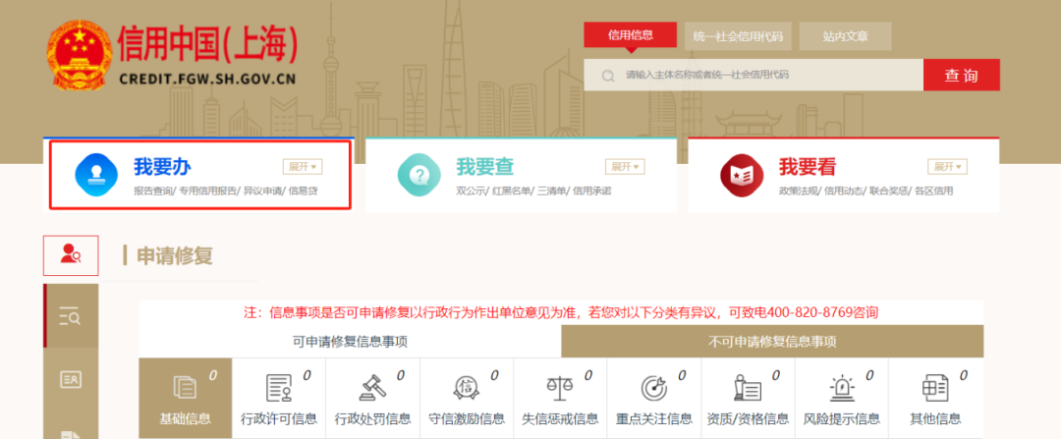
Task: Select the 重点关注信息 target icon
Action: 653,388
